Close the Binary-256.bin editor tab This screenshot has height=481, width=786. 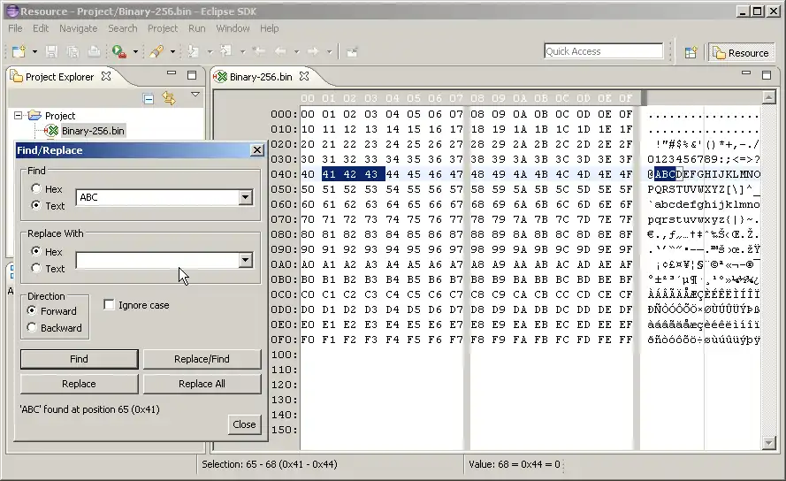(304, 76)
